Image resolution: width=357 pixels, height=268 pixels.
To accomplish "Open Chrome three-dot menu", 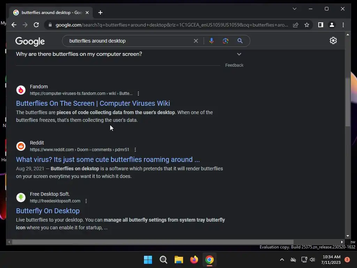I will coord(343,25).
